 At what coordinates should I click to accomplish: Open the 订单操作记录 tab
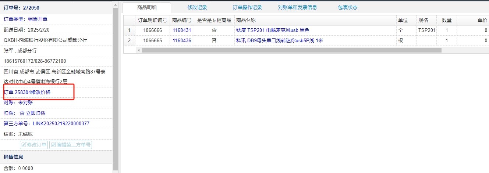tap(247, 7)
